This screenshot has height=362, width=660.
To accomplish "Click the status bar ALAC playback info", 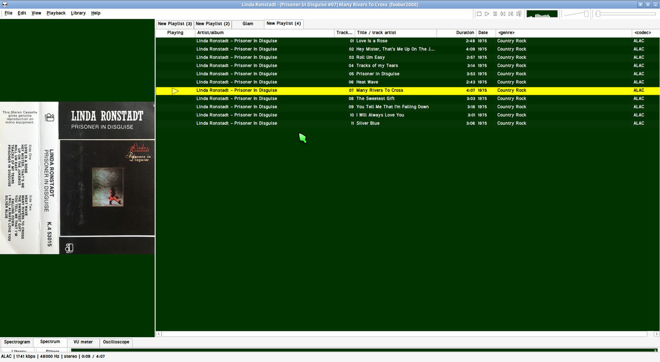I will coord(53,356).
